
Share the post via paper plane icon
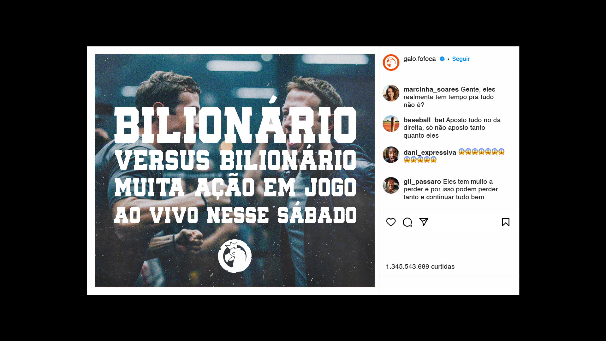coord(424,222)
